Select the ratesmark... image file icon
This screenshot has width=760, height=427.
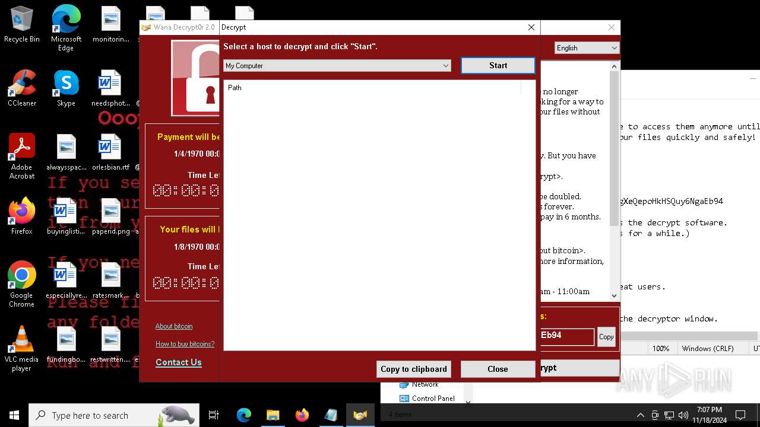tap(111, 281)
